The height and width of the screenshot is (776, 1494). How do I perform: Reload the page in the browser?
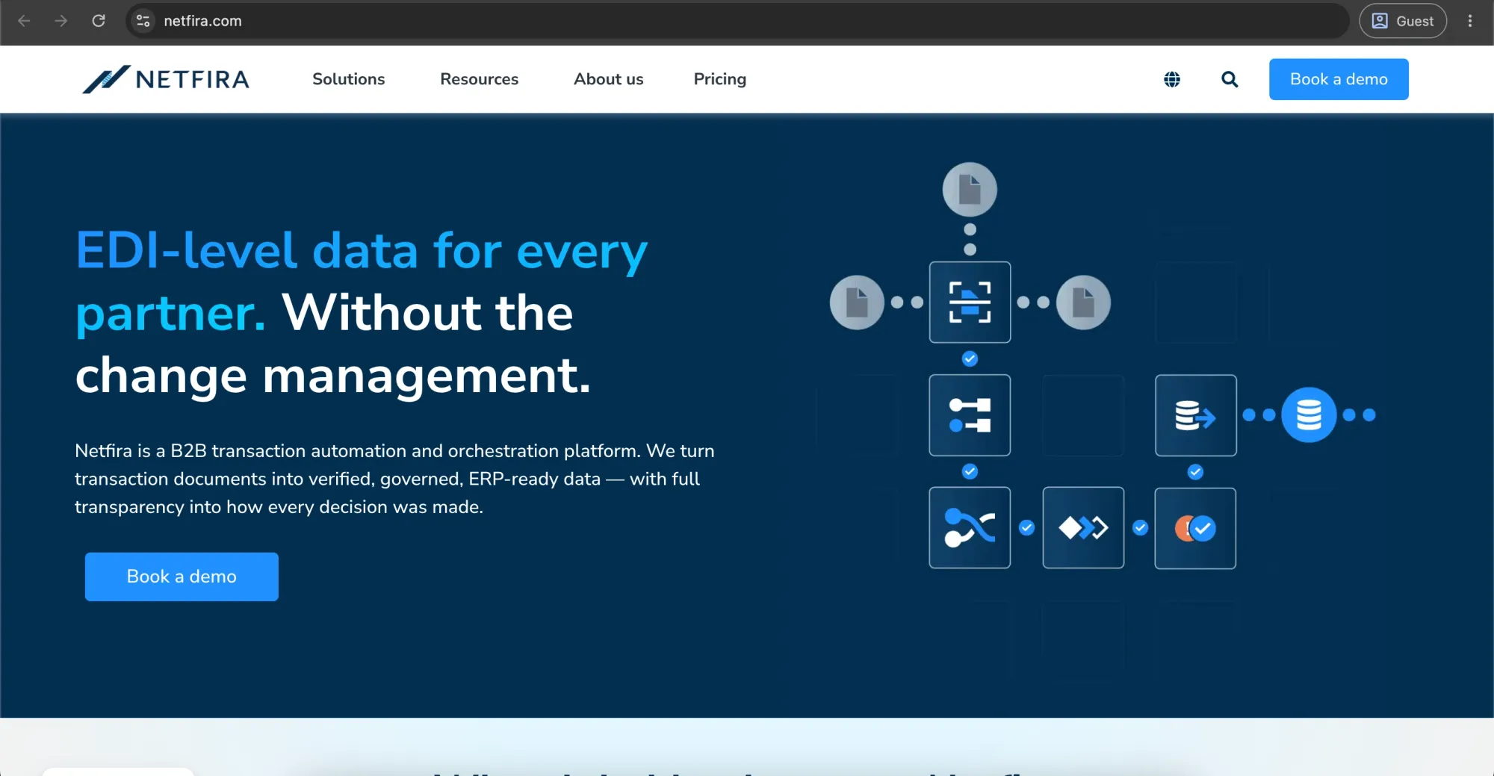[99, 21]
